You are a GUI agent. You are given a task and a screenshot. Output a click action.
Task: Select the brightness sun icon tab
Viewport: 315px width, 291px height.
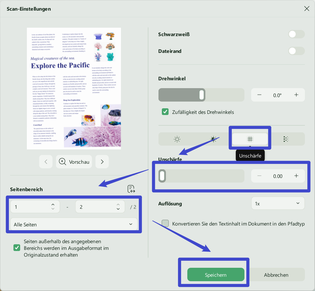177,139
